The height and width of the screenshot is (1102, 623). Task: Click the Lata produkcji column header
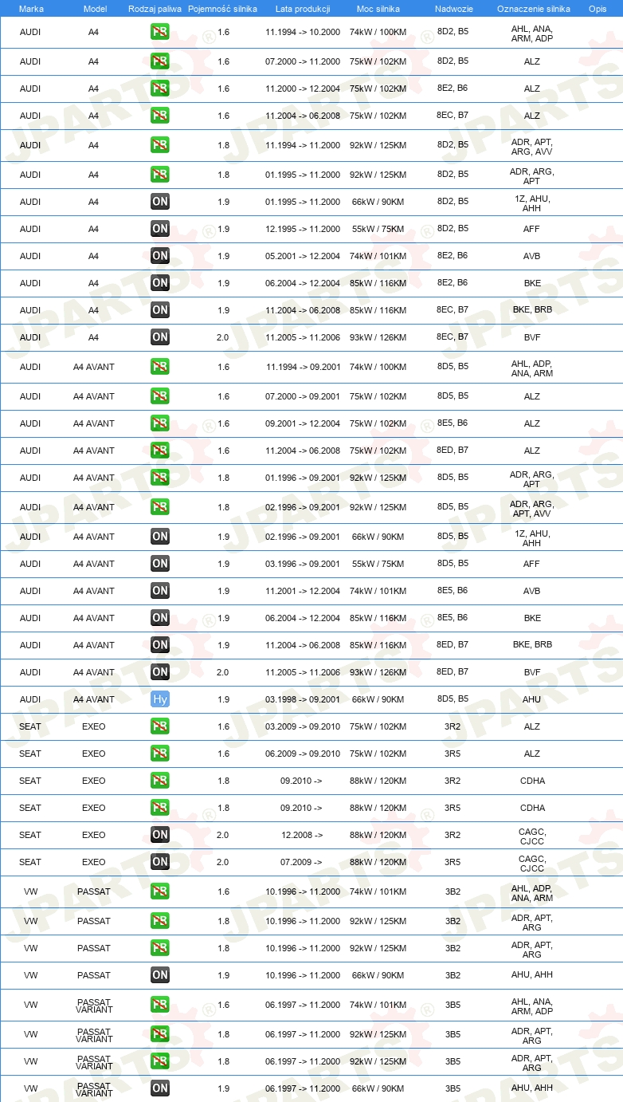303,9
